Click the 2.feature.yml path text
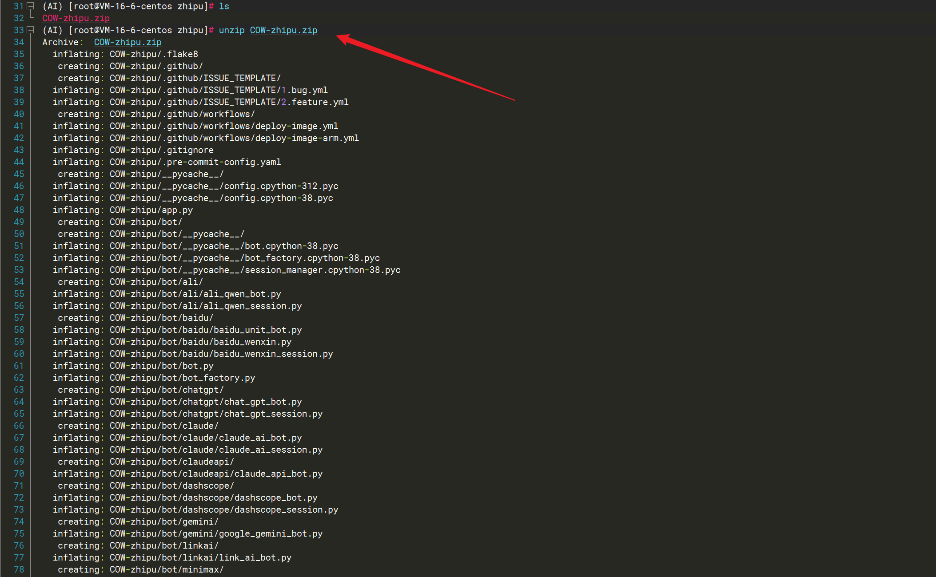 (x=315, y=102)
